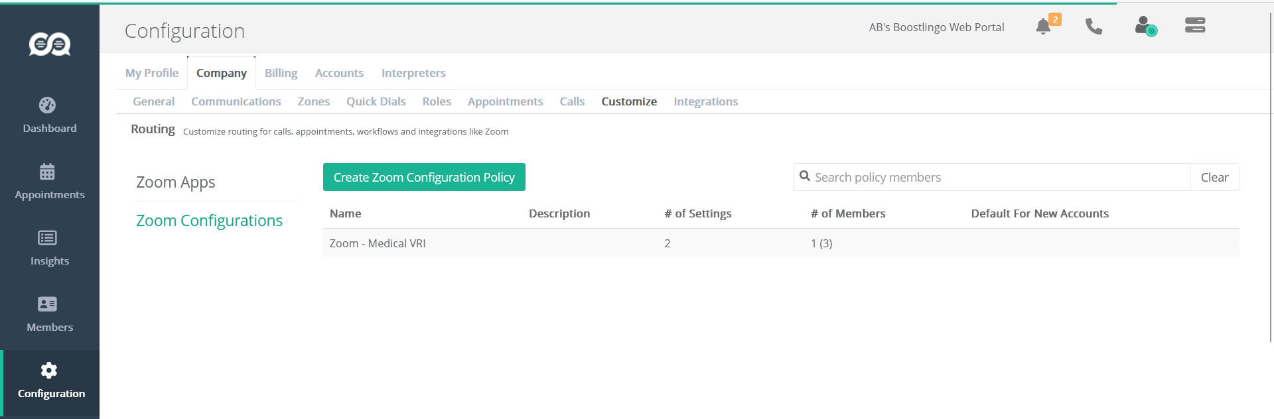Viewport: 1274px width, 419px height.
Task: Open Appointments calendar icon in sidebar
Action: (x=47, y=172)
